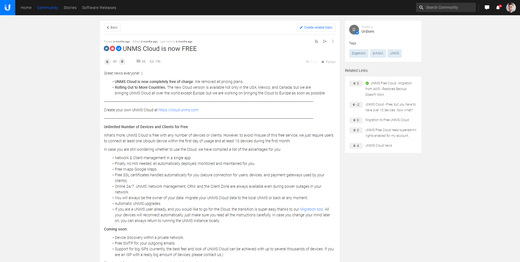520x262 pixels.
Task: Open 'UNMS Free Cloud need superadmin' link
Action: [391, 133]
